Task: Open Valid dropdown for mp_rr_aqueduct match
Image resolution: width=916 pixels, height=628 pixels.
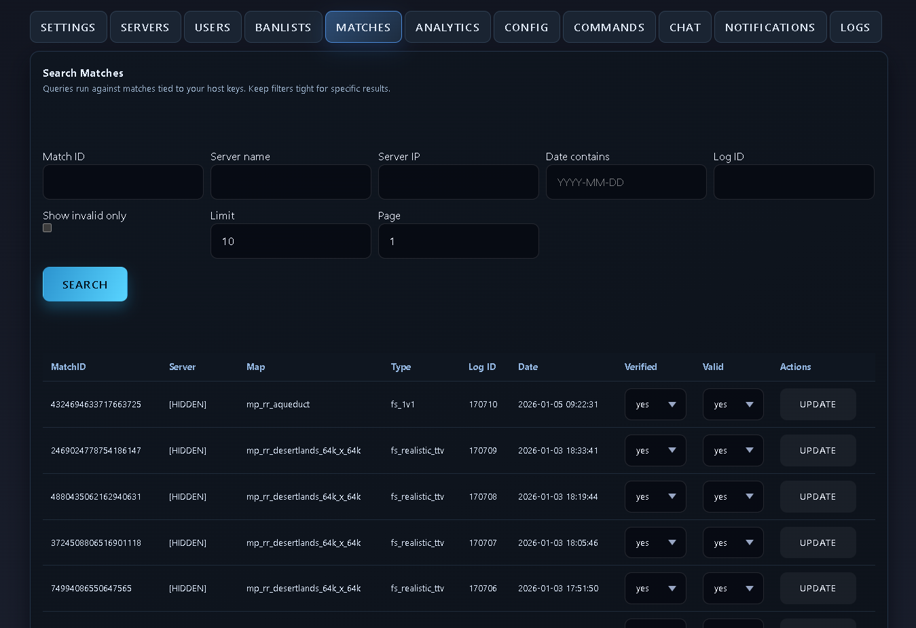Action: coord(733,405)
